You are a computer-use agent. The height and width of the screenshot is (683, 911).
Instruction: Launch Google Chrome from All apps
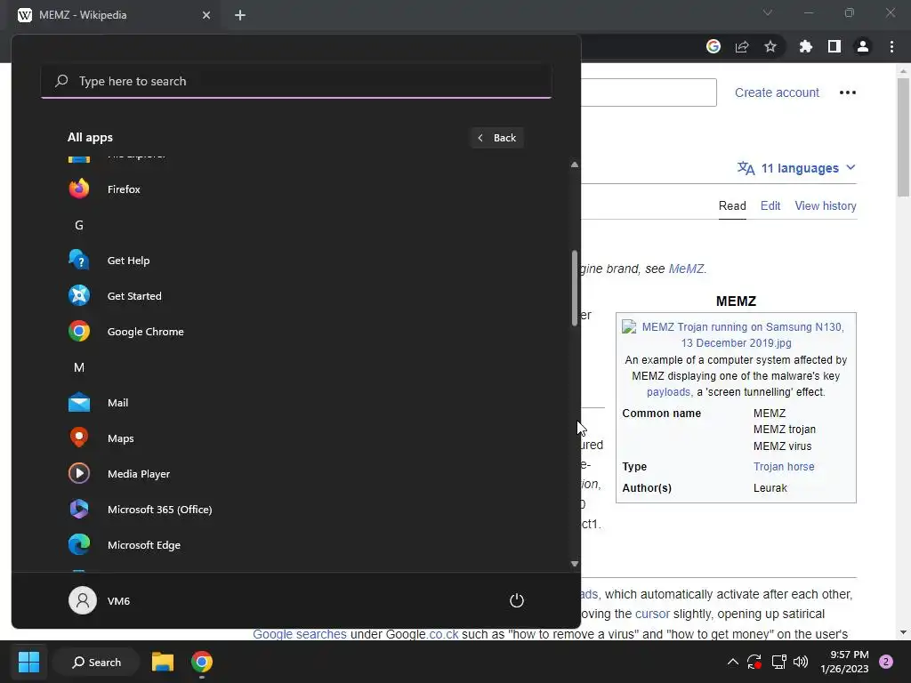coord(296,331)
